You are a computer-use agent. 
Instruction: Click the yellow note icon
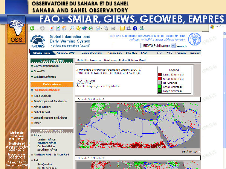(x=122, y=28)
